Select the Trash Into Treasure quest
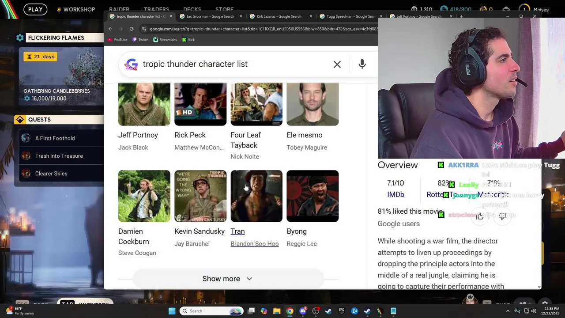 (61, 156)
